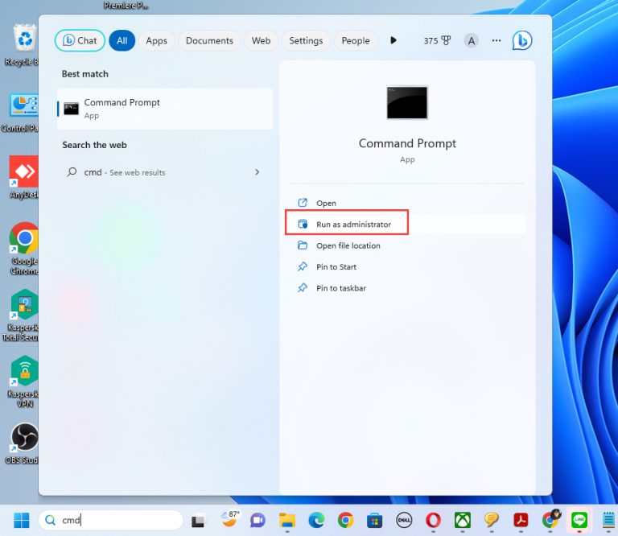Click the Windows Start button
Image resolution: width=618 pixels, height=536 pixels.
(21, 520)
